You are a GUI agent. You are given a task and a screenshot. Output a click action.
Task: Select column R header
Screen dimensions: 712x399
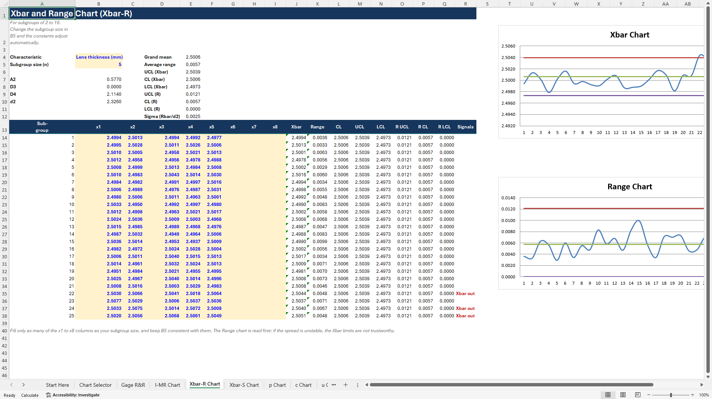coord(466,4)
